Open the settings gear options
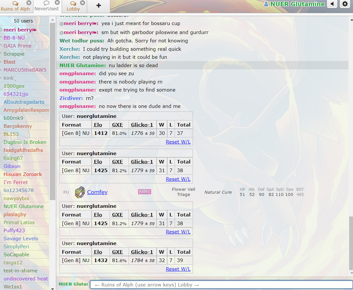 pyautogui.click(x=345, y=4)
